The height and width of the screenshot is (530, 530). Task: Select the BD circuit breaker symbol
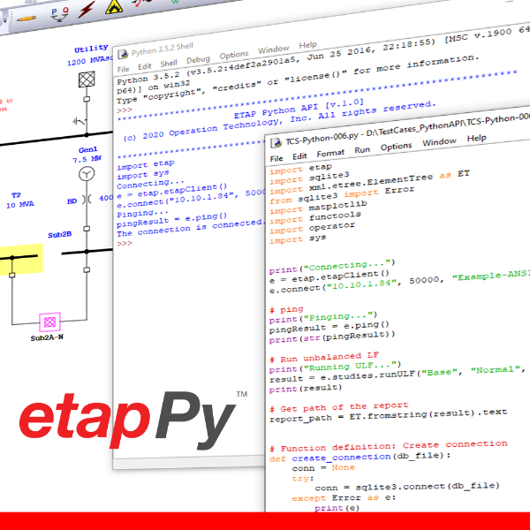(x=86, y=200)
